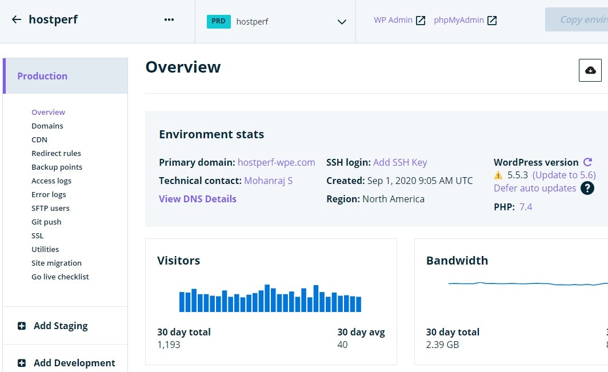
Task: Open Git push in the sidebar
Action: tap(46, 222)
